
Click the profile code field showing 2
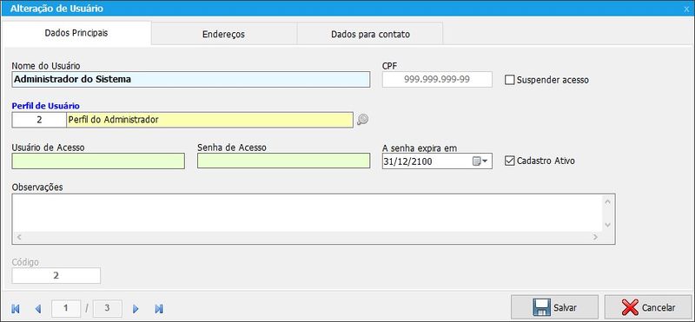pyautogui.click(x=39, y=120)
